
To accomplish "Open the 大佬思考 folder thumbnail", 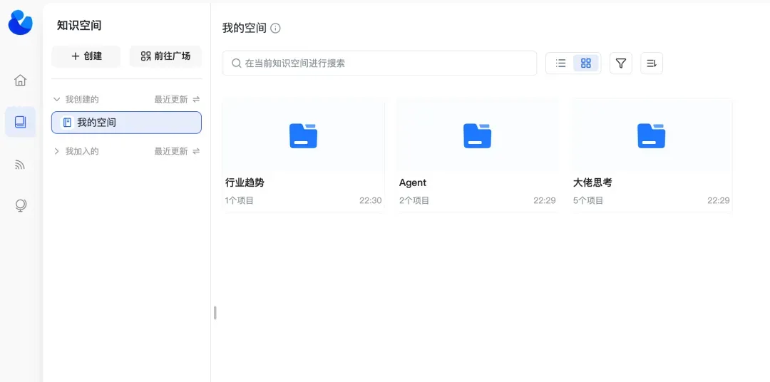I will [652, 135].
